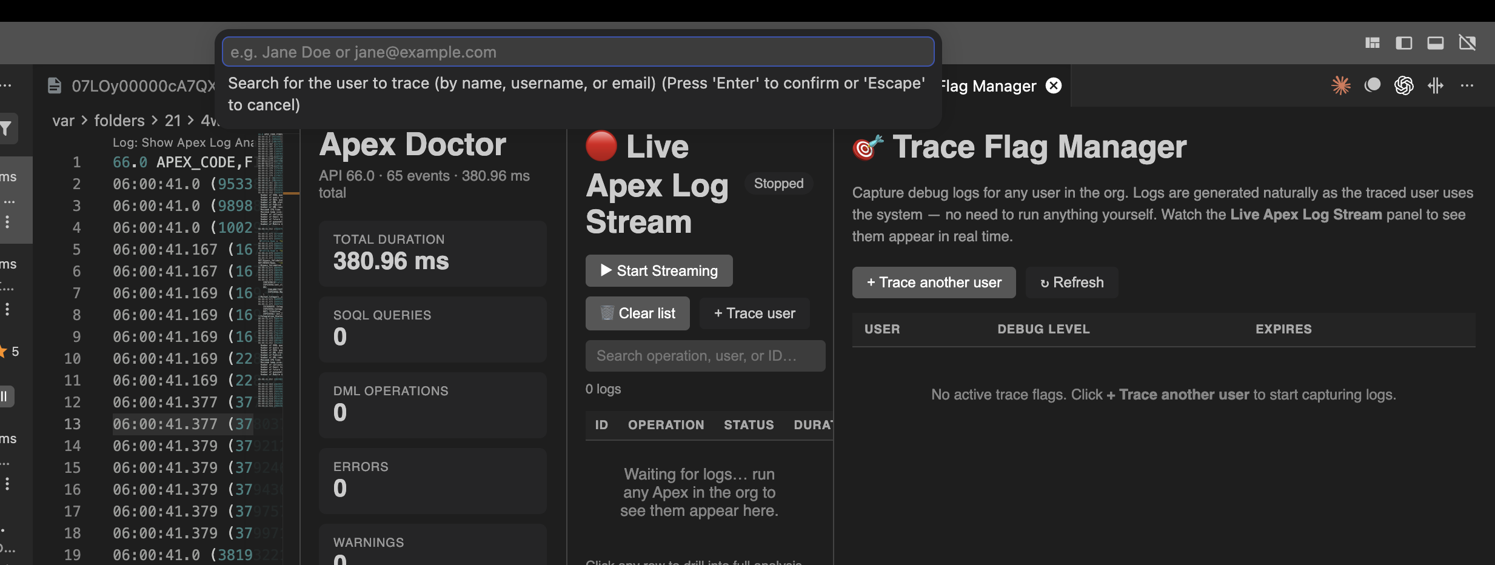Open the 'var' breadcrumb segment

point(63,121)
